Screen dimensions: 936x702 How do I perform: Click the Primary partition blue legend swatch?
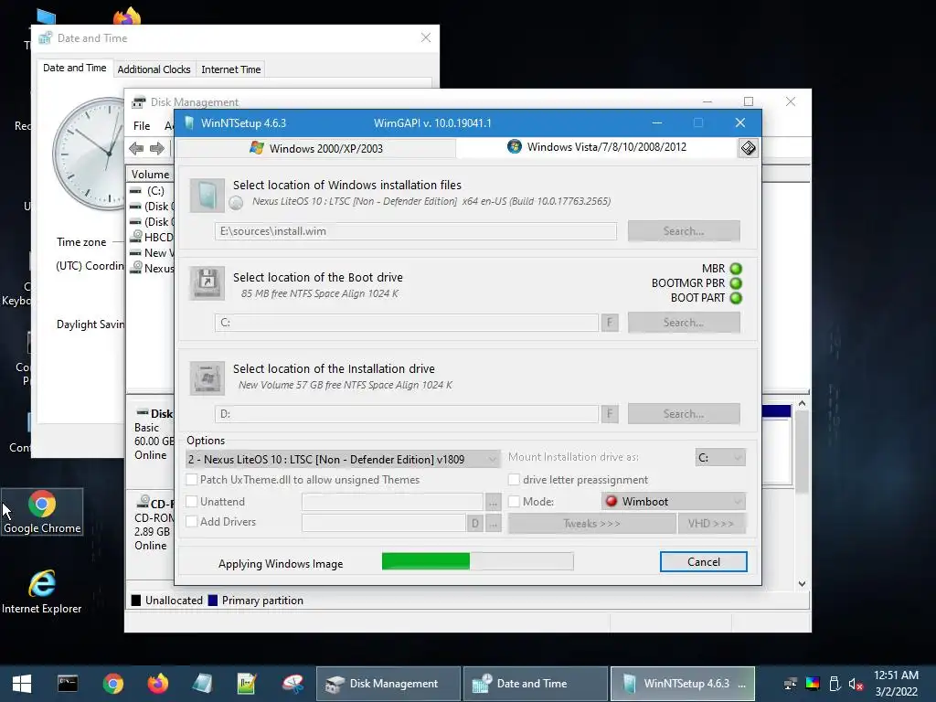point(212,601)
